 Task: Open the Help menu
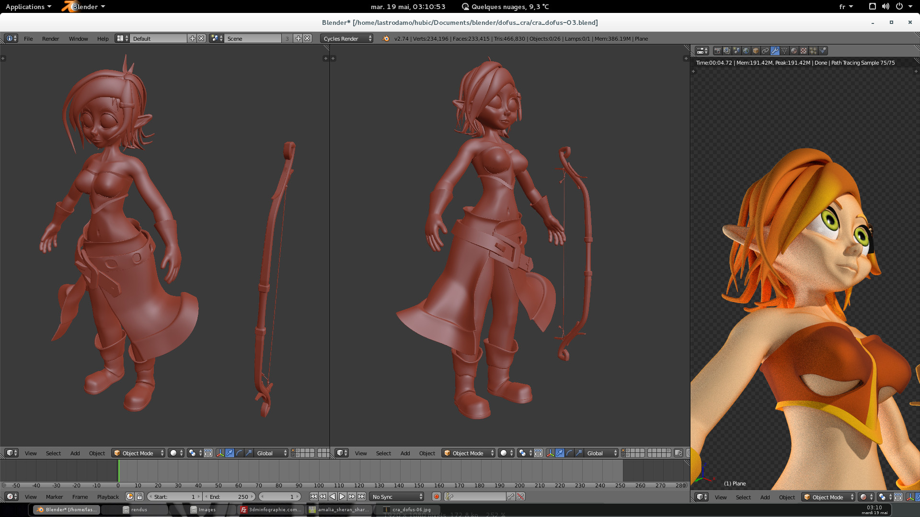click(103, 39)
